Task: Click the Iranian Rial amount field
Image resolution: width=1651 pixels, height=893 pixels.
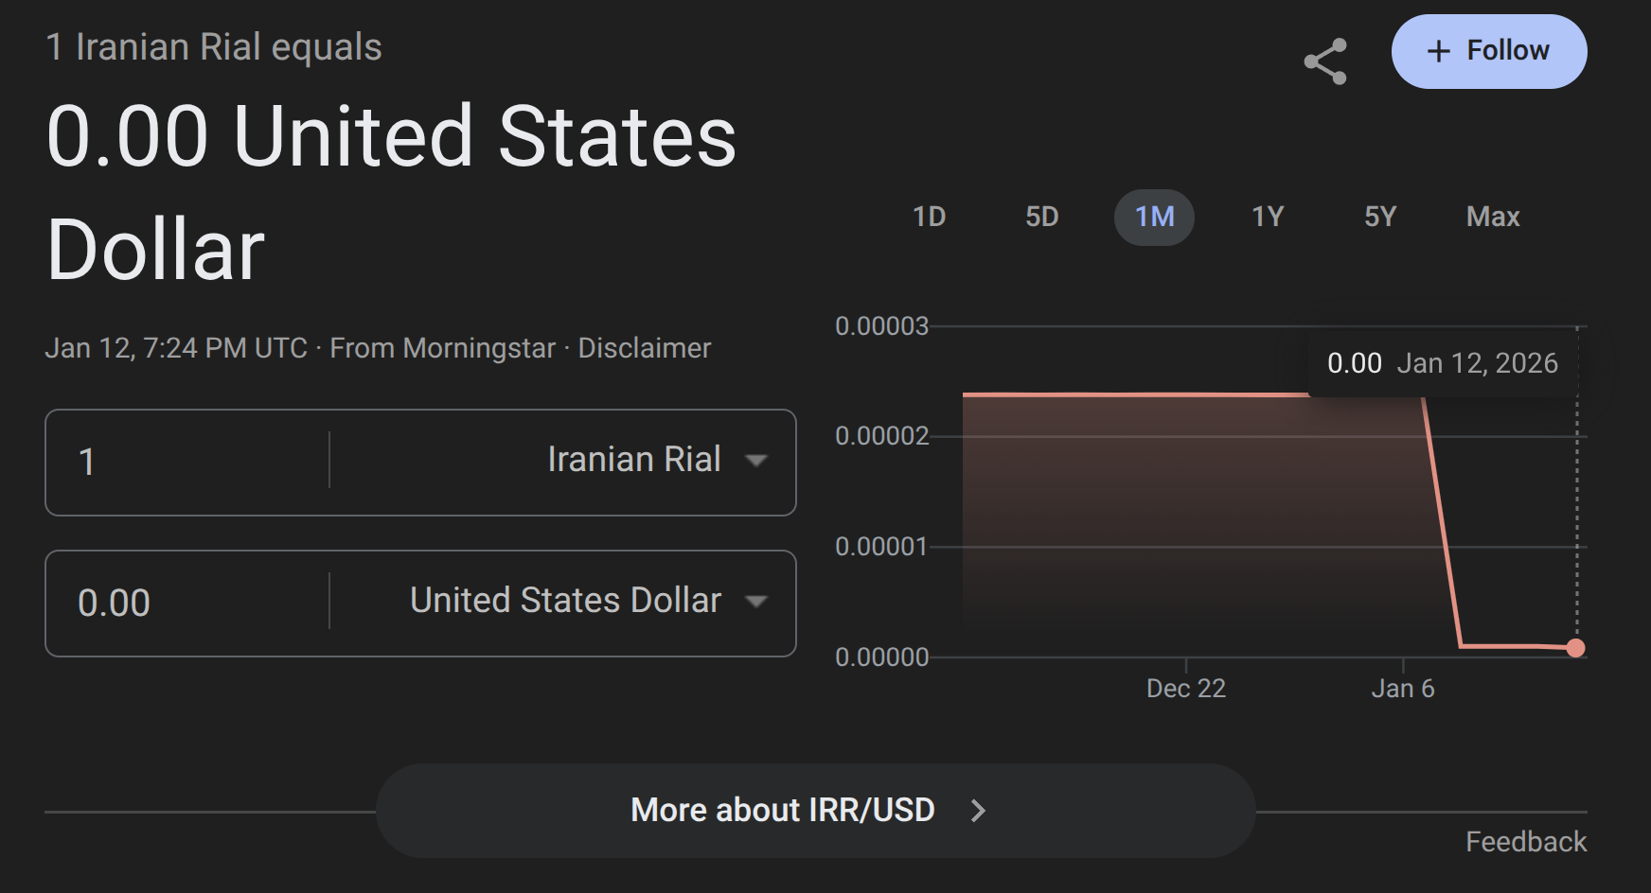Action: tap(189, 462)
